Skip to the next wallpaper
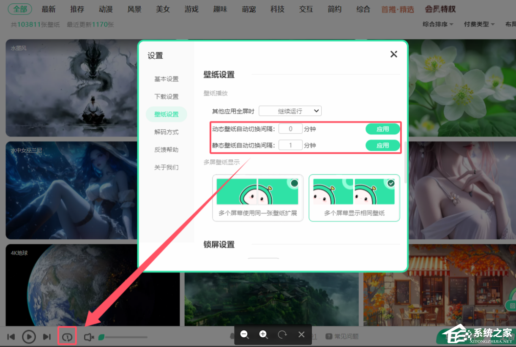Viewport: 516px width, 347px height. coord(47,337)
